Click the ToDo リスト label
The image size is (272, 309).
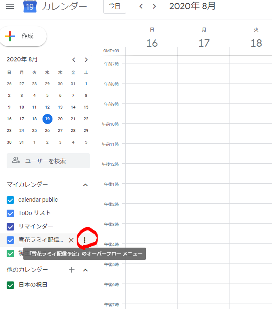(x=35, y=213)
